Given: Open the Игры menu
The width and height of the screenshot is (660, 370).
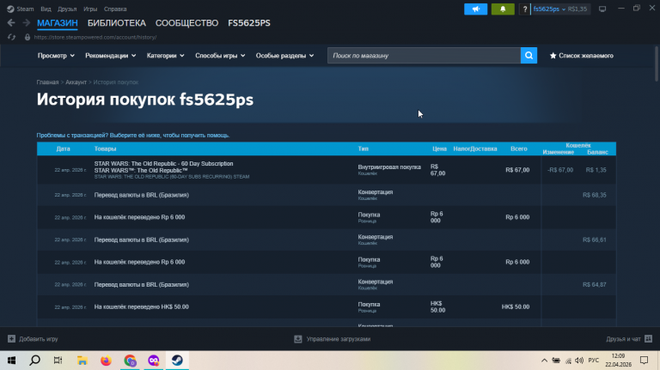Looking at the screenshot, I should (90, 9).
